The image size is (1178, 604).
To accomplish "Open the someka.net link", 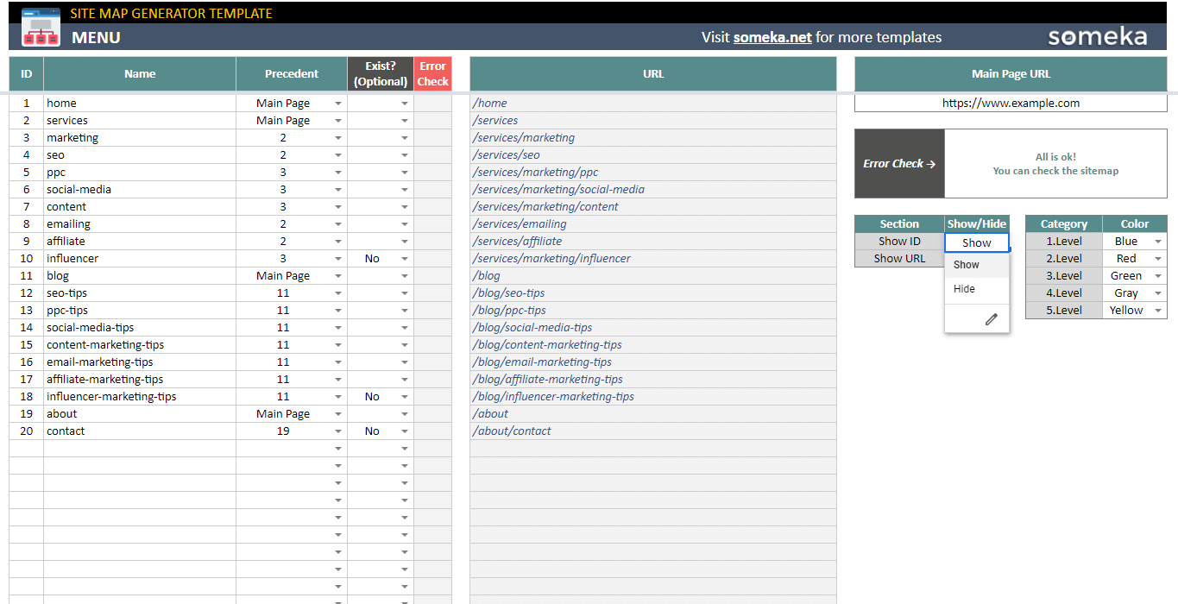I will pyautogui.click(x=772, y=37).
